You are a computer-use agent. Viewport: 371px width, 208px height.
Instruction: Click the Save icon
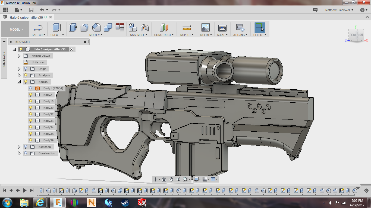click(x=31, y=10)
